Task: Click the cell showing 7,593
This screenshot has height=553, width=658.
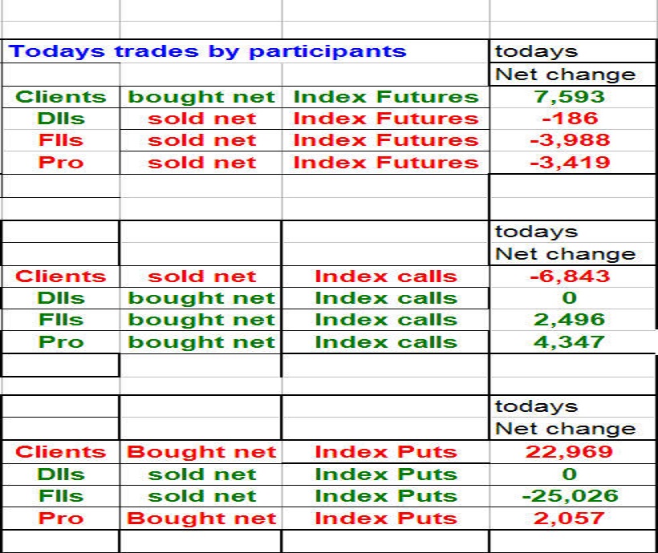Action: [569, 97]
